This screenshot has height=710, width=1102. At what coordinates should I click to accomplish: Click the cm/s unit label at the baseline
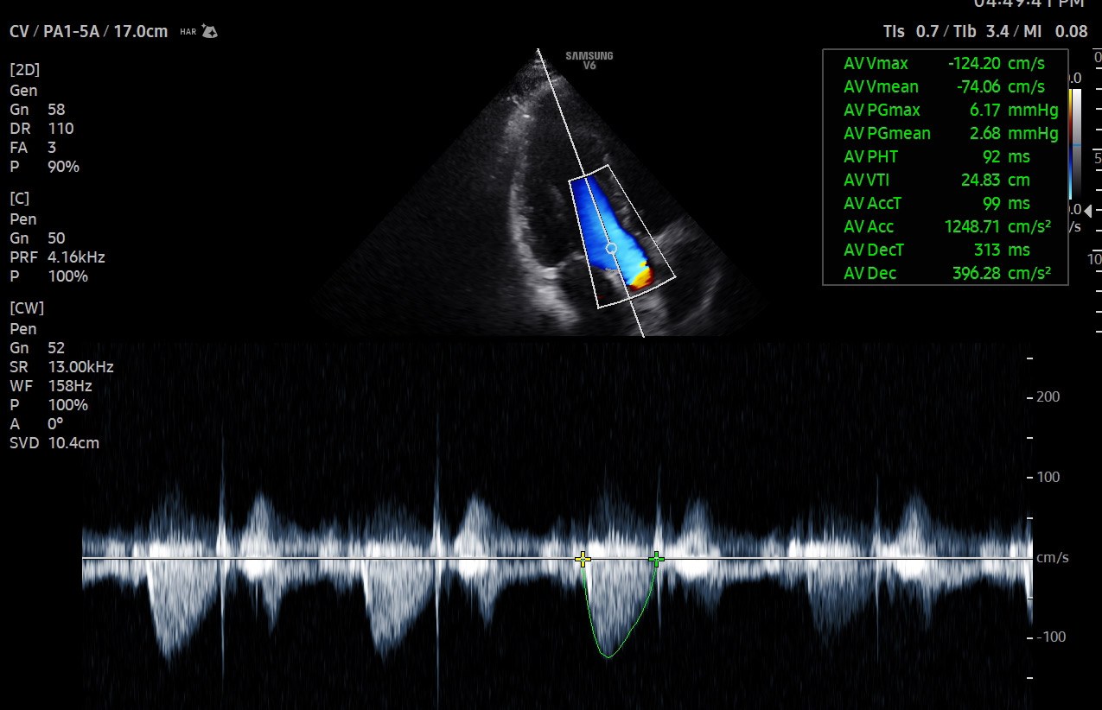pos(1053,558)
